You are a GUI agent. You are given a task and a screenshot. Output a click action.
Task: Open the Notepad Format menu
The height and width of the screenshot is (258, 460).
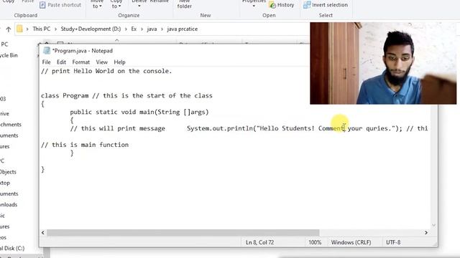coord(81,62)
